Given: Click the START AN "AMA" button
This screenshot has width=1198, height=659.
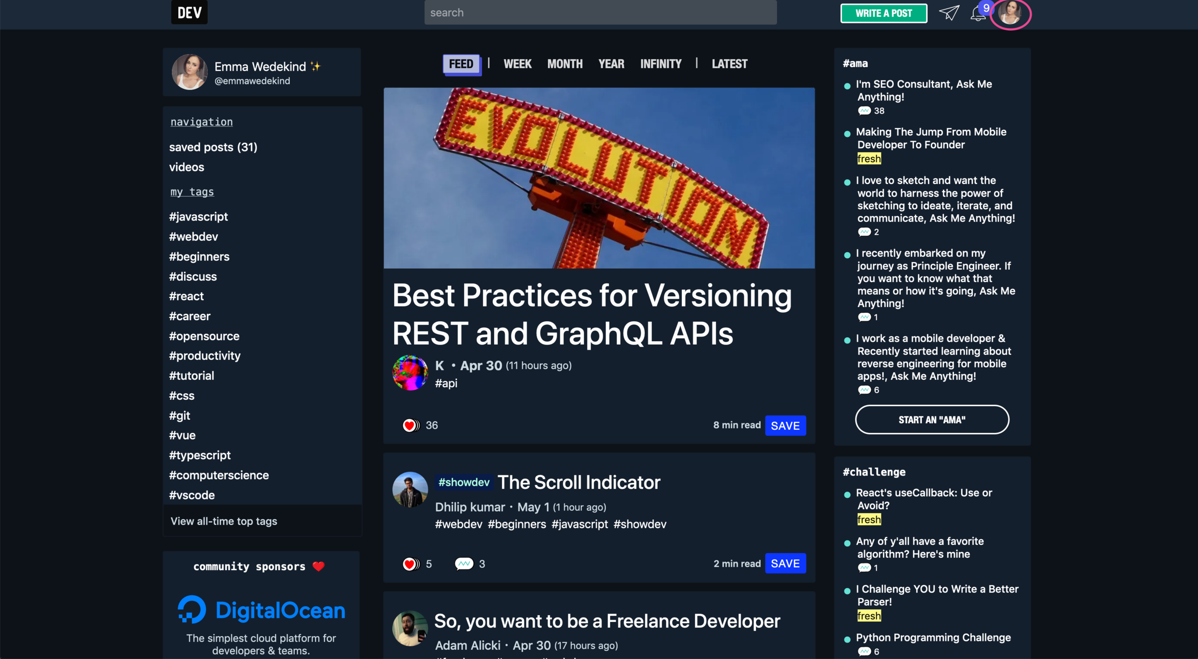Looking at the screenshot, I should [931, 419].
